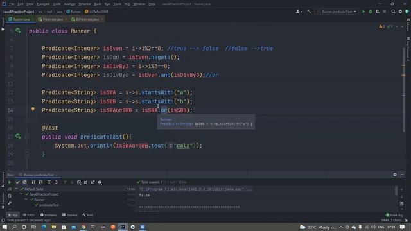
Task: Collapse all test results in Run panel
Action: [x=56, y=182]
